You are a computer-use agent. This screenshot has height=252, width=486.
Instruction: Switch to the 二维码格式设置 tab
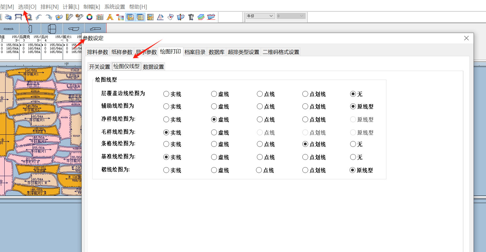click(281, 52)
